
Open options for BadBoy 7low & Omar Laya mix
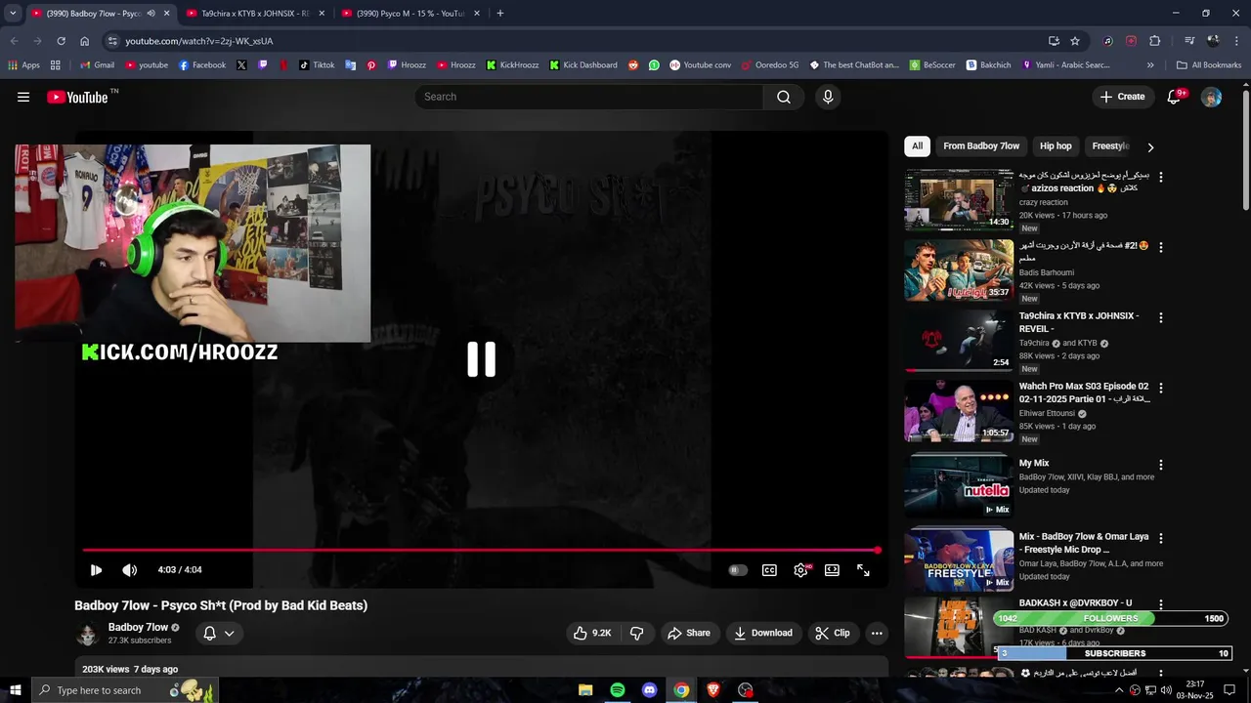(1161, 538)
